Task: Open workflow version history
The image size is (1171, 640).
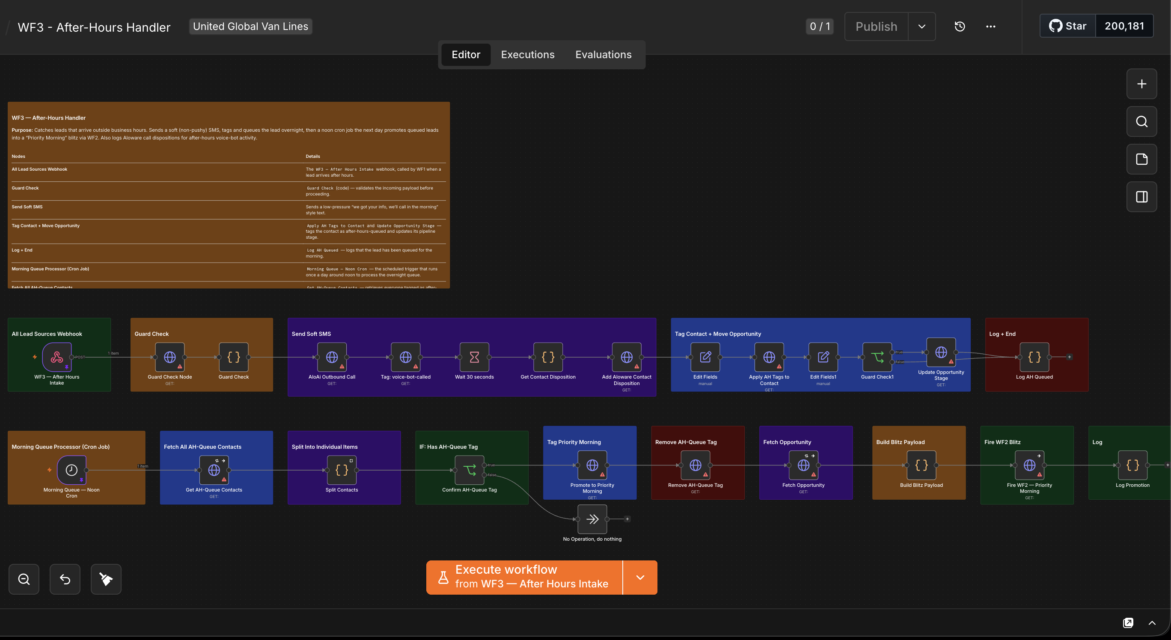Action: [960, 27]
